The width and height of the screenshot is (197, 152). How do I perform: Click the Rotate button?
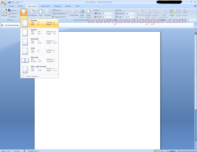coord(185,13)
